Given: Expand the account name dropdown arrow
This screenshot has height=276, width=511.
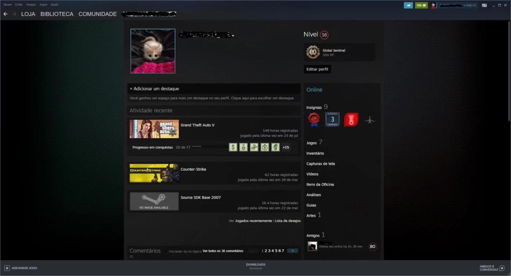Looking at the screenshot, I should tap(464, 5).
